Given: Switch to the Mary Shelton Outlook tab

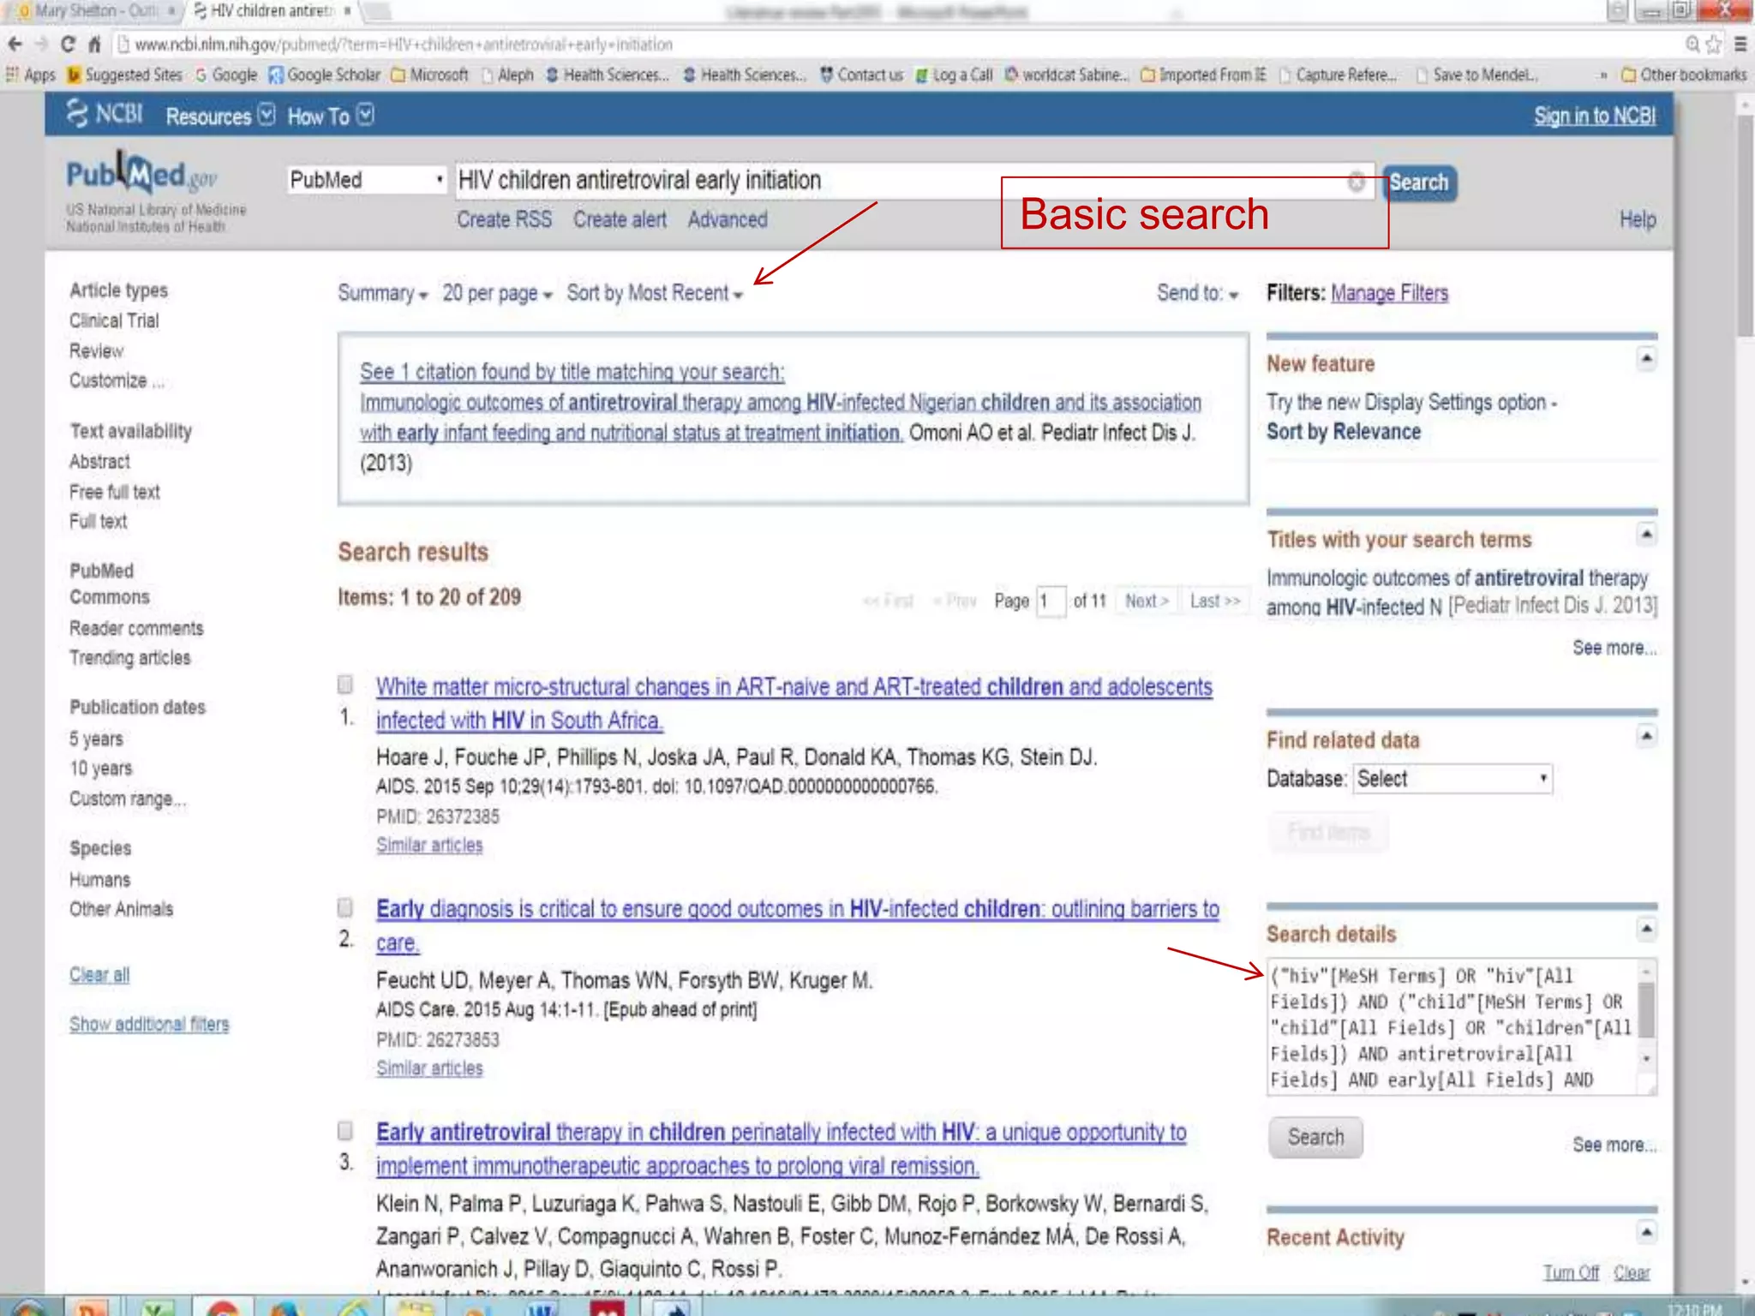Looking at the screenshot, I should tap(96, 11).
